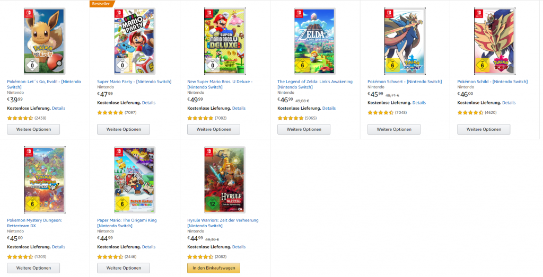Open Weitere Optionen under Pokemon Mystery Dungeon
Viewport: 543px width, 277px height.
[x=33, y=268]
